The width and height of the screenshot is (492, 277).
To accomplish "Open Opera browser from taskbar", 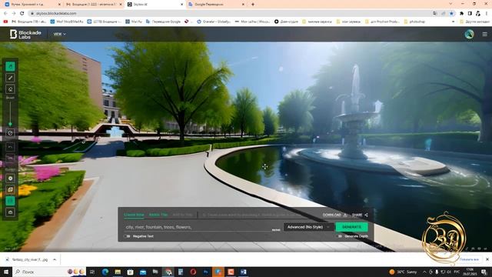I will click(193, 272).
